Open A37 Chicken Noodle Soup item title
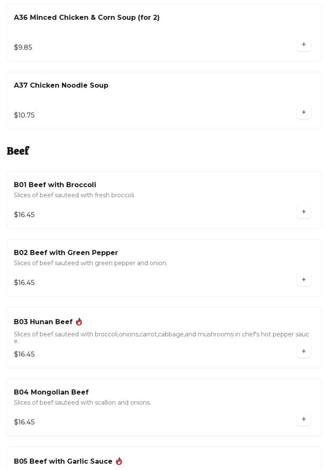 [61, 86]
